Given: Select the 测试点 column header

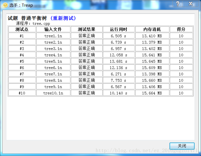Looking at the screenshot, I should (x=22, y=29).
